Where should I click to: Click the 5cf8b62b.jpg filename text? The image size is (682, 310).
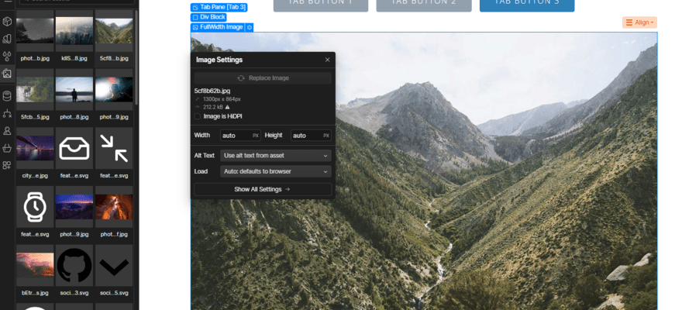[212, 91]
